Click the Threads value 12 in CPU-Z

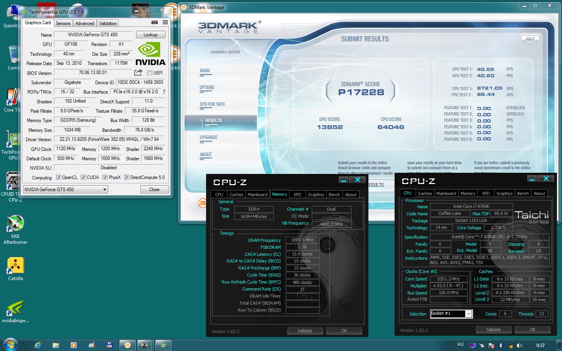tap(542, 314)
